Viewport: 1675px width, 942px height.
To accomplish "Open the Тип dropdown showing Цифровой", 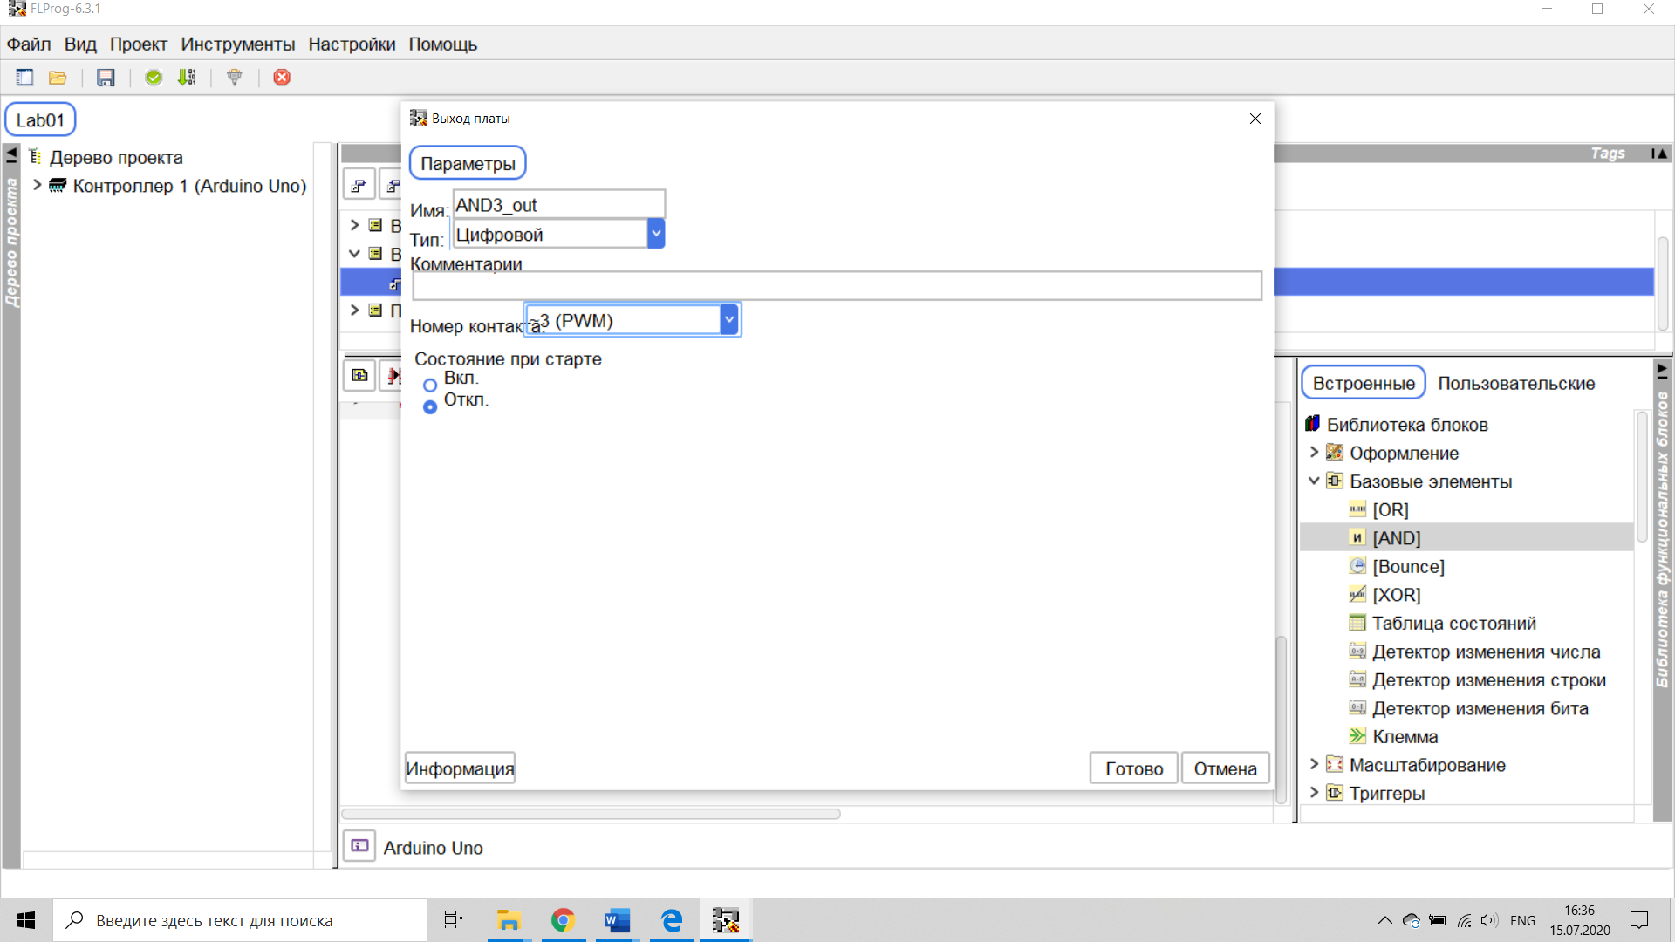I will pyautogui.click(x=656, y=234).
